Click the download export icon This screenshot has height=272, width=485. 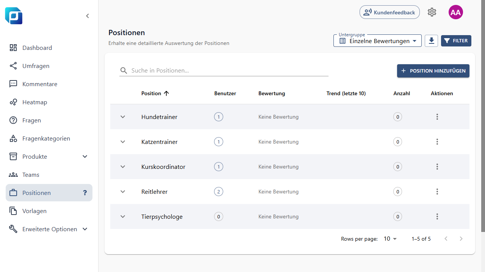432,41
